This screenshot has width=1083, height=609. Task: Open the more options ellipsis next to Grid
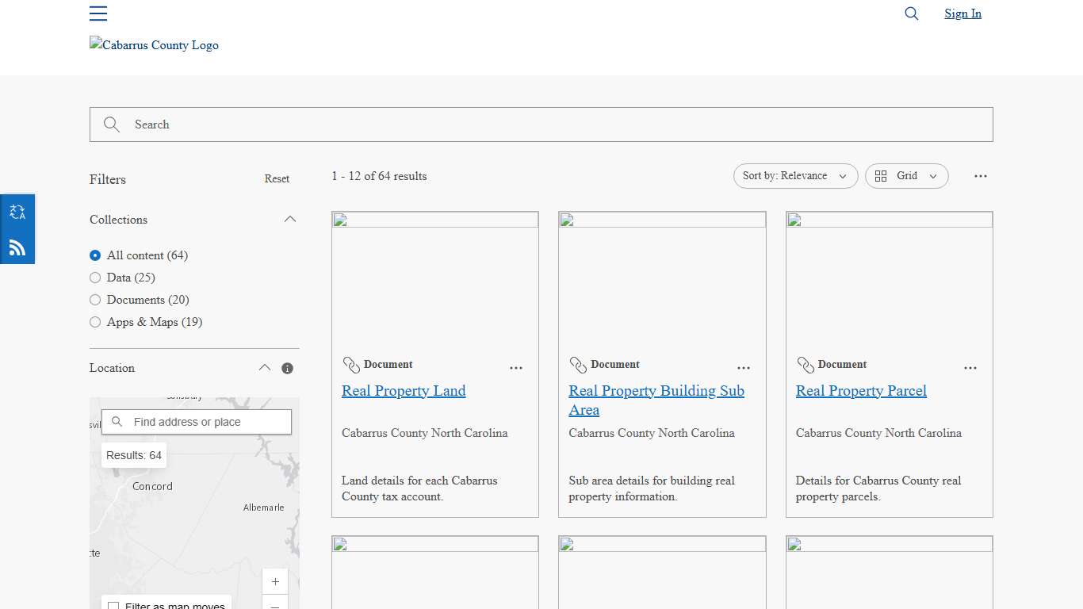point(981,176)
